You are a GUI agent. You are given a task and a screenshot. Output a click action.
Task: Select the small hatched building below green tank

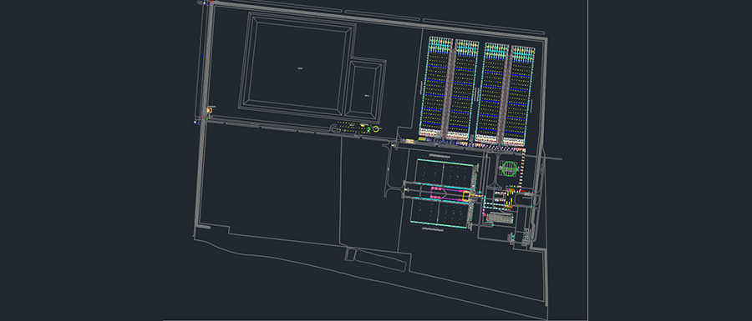point(500,218)
